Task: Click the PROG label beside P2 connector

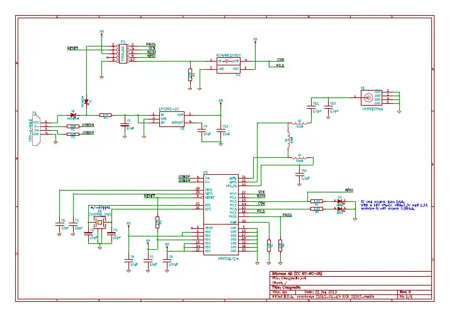Action: (151, 45)
